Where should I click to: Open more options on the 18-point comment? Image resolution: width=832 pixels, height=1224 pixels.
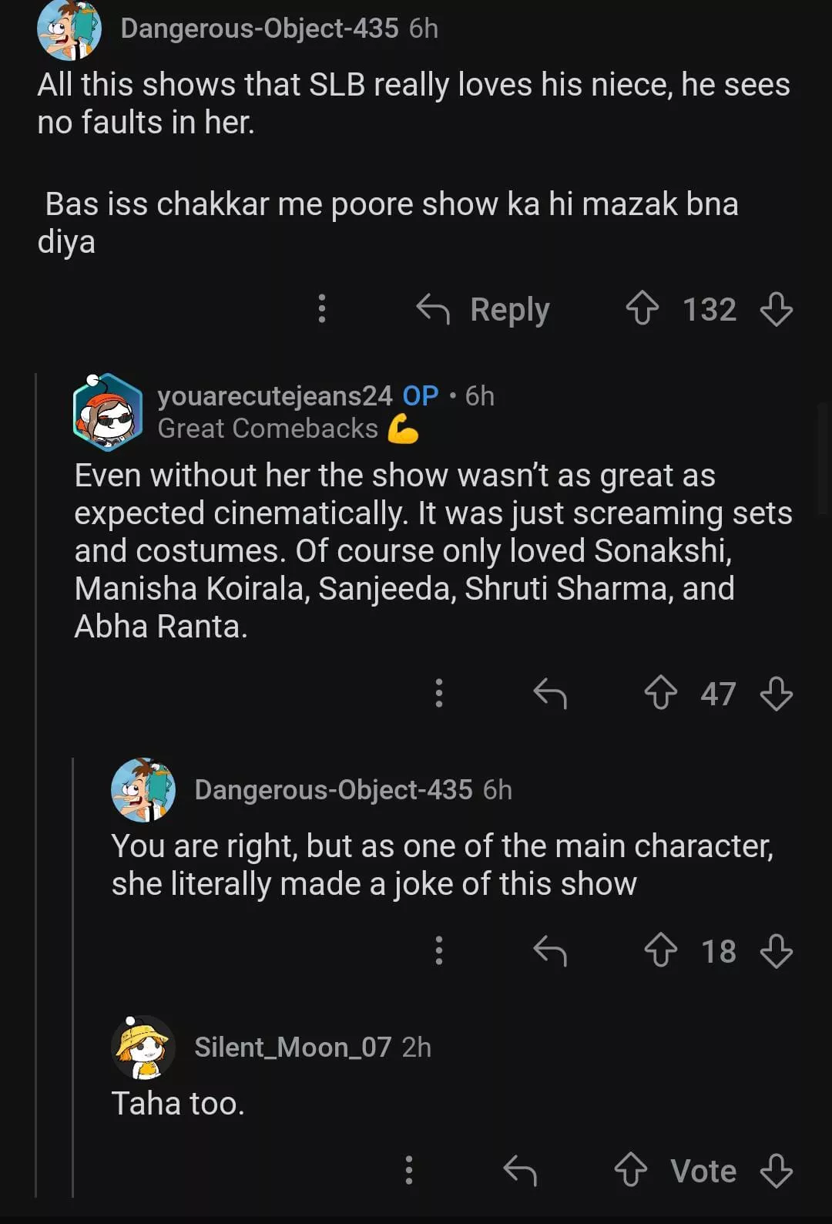point(439,950)
